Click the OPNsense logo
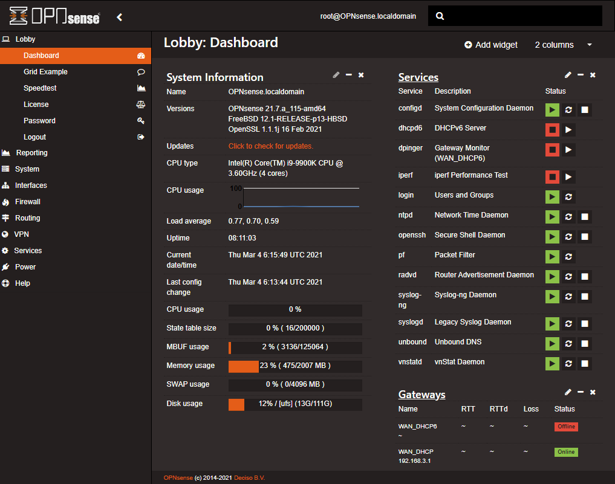The width and height of the screenshot is (615, 484). tap(53, 16)
